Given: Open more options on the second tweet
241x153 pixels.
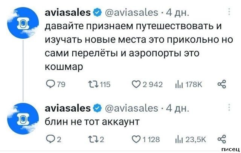Looking at the screenshot, I should [230, 108].
